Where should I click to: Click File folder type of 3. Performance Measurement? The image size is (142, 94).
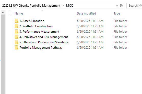pos(120,32)
